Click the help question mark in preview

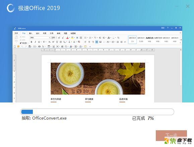coord(168,28)
